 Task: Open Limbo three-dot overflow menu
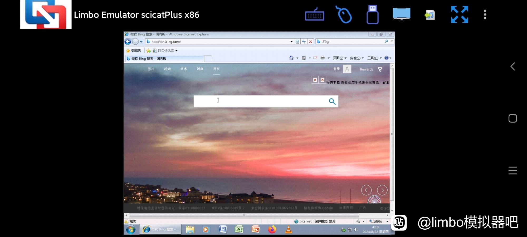485,14
